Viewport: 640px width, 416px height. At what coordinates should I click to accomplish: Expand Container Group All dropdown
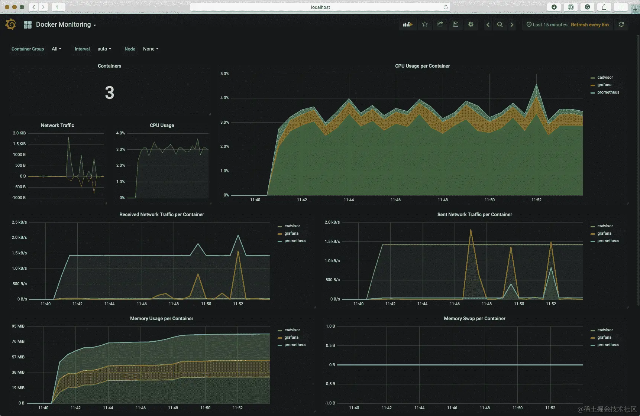pos(56,49)
